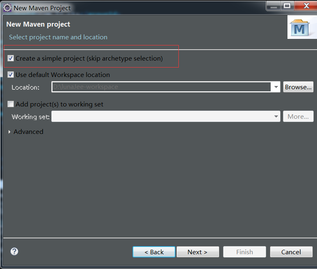Click the Location path input field
317x269 pixels.
pyautogui.click(x=161, y=87)
